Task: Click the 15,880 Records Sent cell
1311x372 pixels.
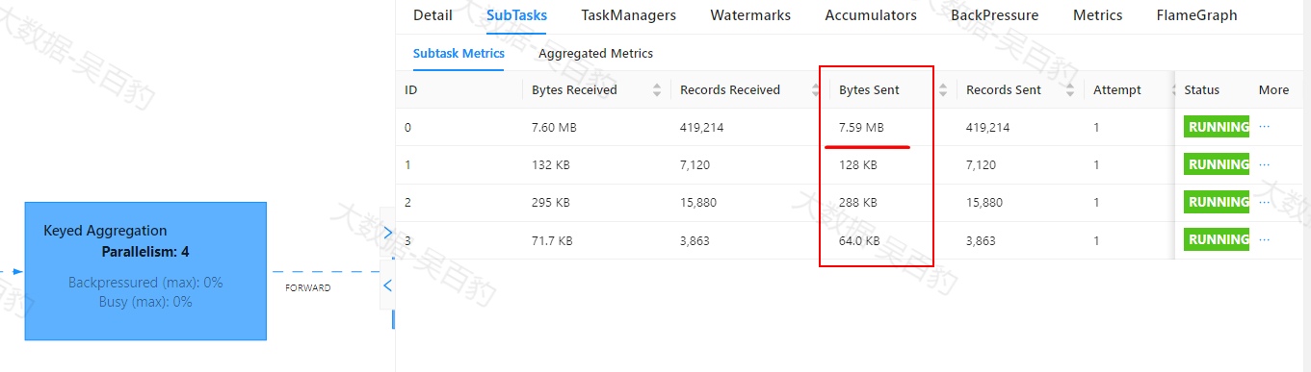Action: tap(984, 202)
